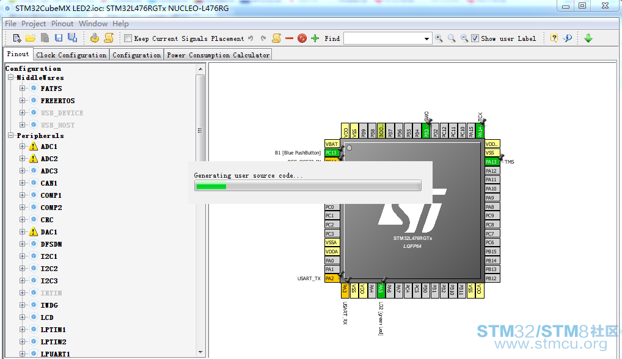Click the green plus icon in the toolbar
622x359 pixels.
tap(315, 38)
